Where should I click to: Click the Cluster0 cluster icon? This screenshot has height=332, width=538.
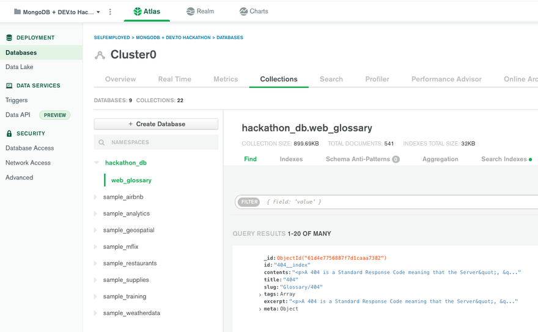point(100,55)
